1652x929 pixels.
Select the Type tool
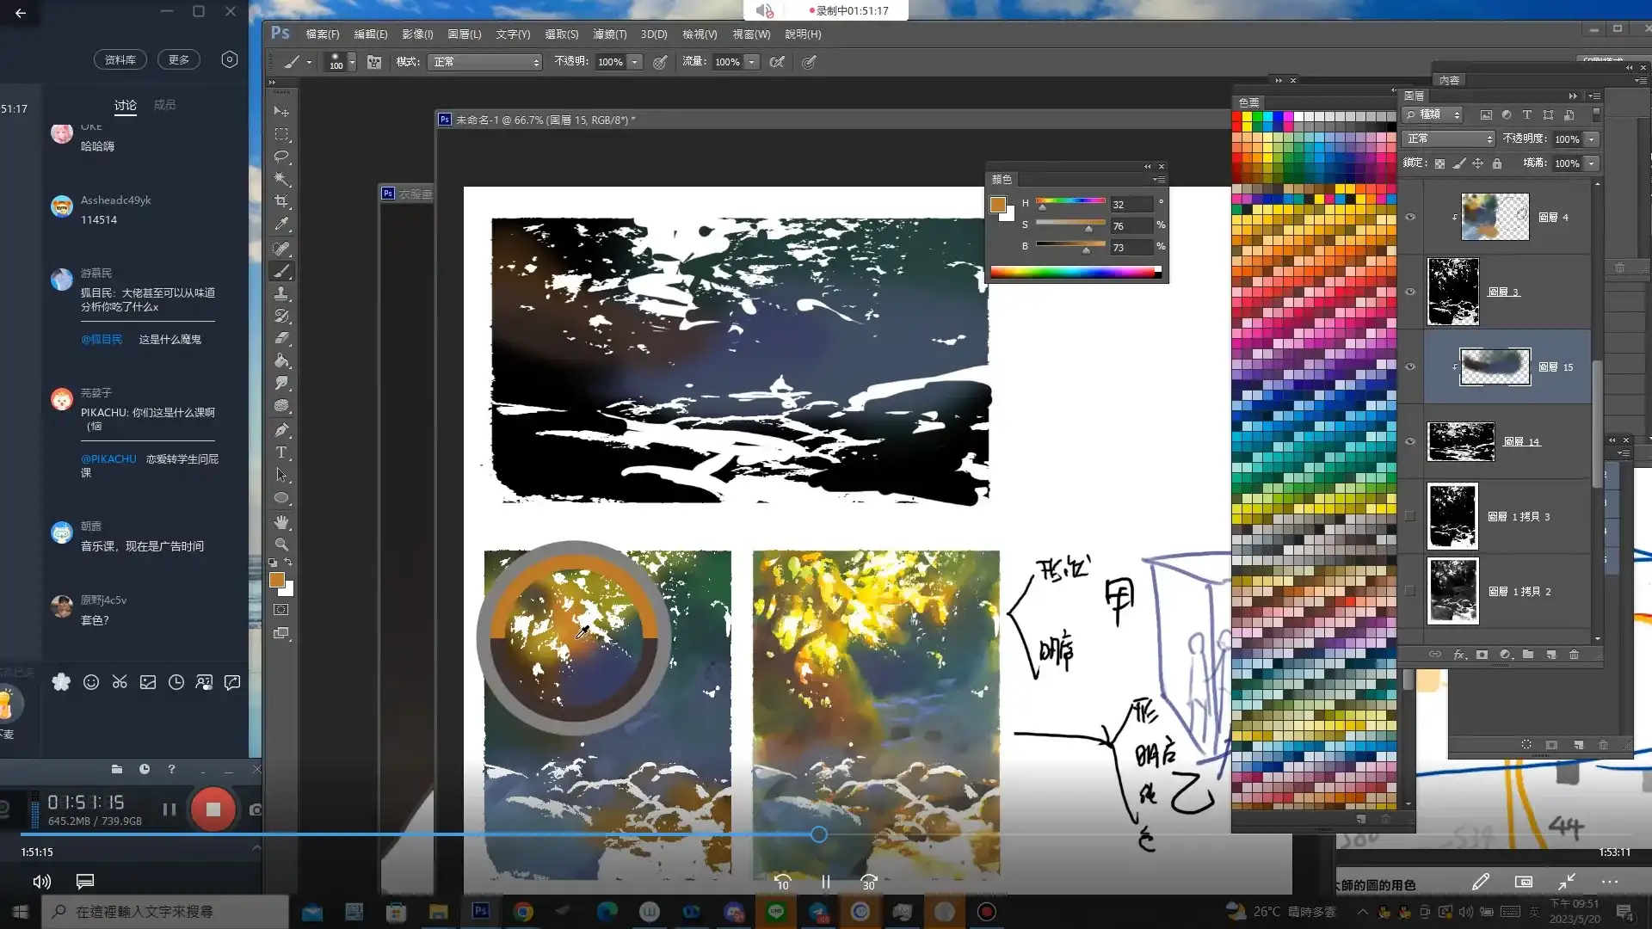pyautogui.click(x=281, y=452)
